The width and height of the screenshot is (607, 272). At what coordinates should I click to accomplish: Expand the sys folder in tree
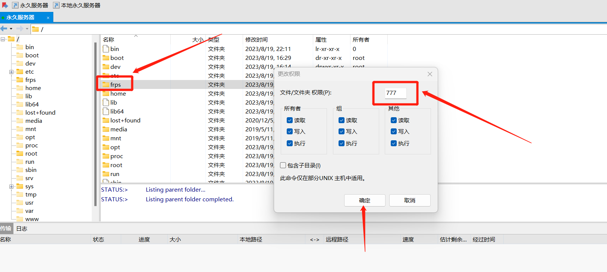coord(12,186)
